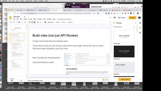This screenshot has width=161, height=91.
Task: Open Chrome three-dot menu
Action: (x=141, y=13)
